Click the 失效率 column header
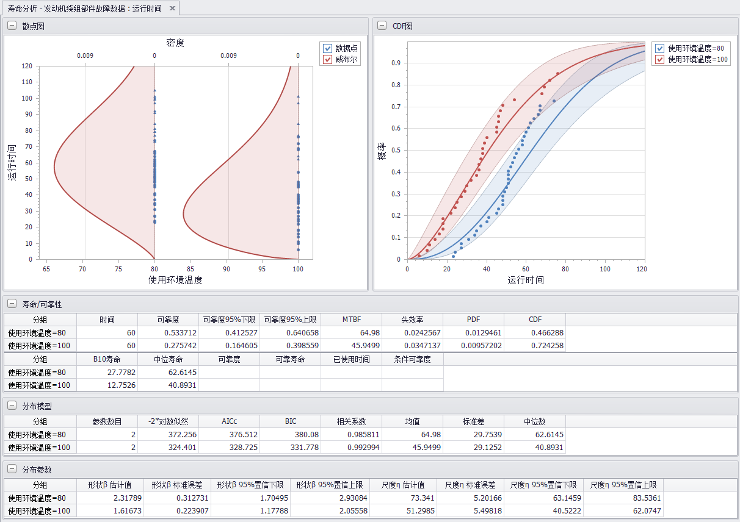This screenshot has width=740, height=522. coord(412,320)
